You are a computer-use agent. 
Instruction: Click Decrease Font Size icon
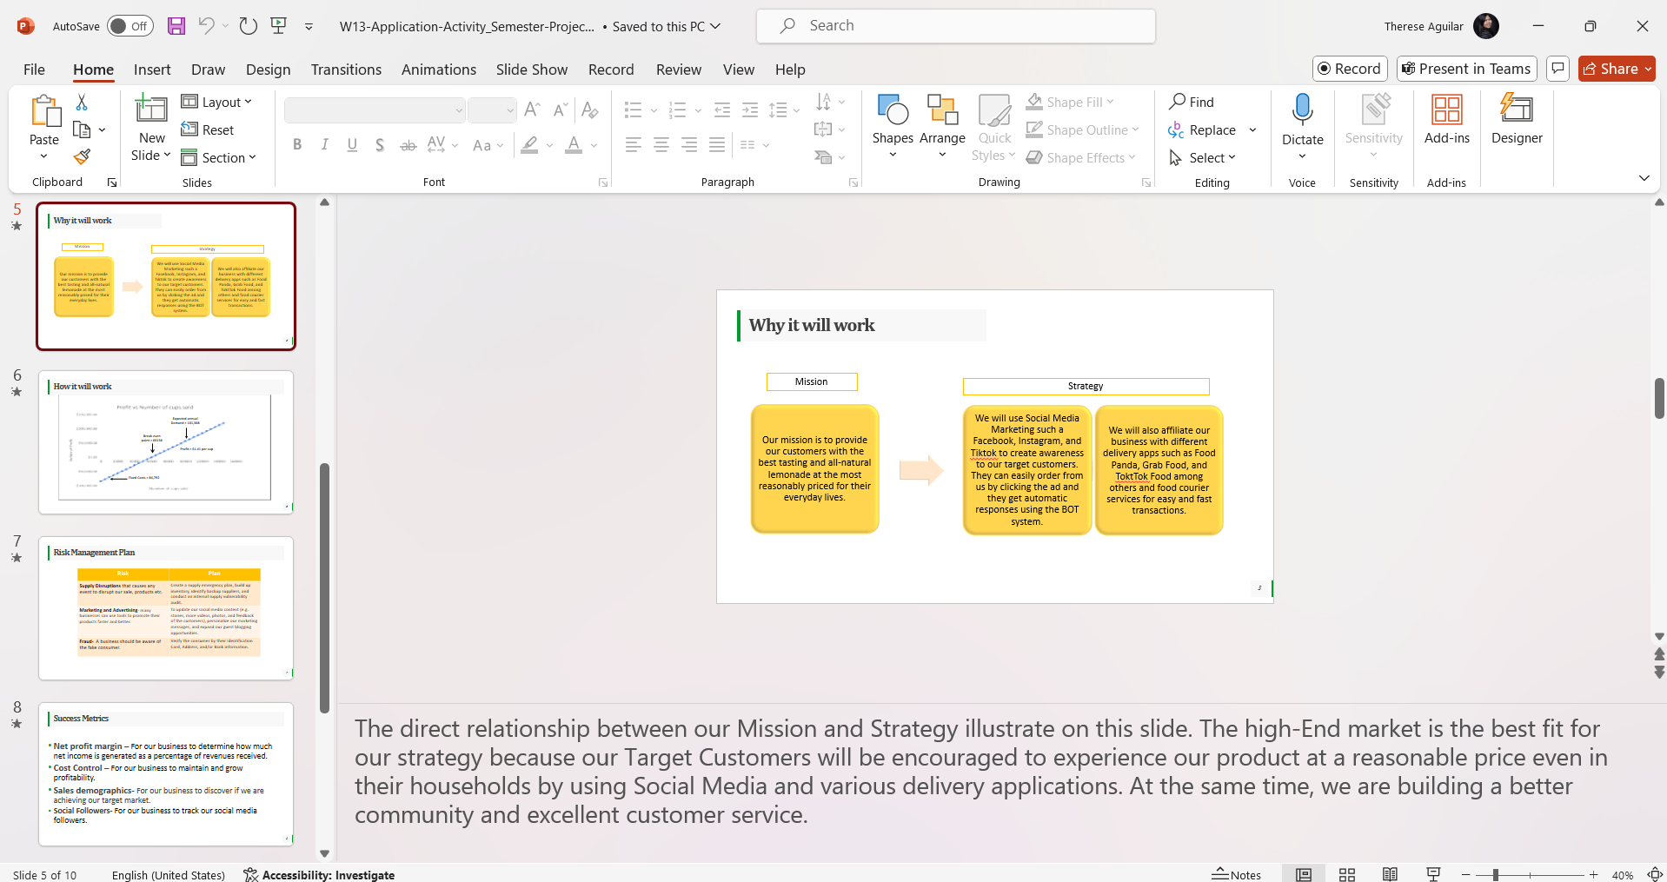coord(561,110)
